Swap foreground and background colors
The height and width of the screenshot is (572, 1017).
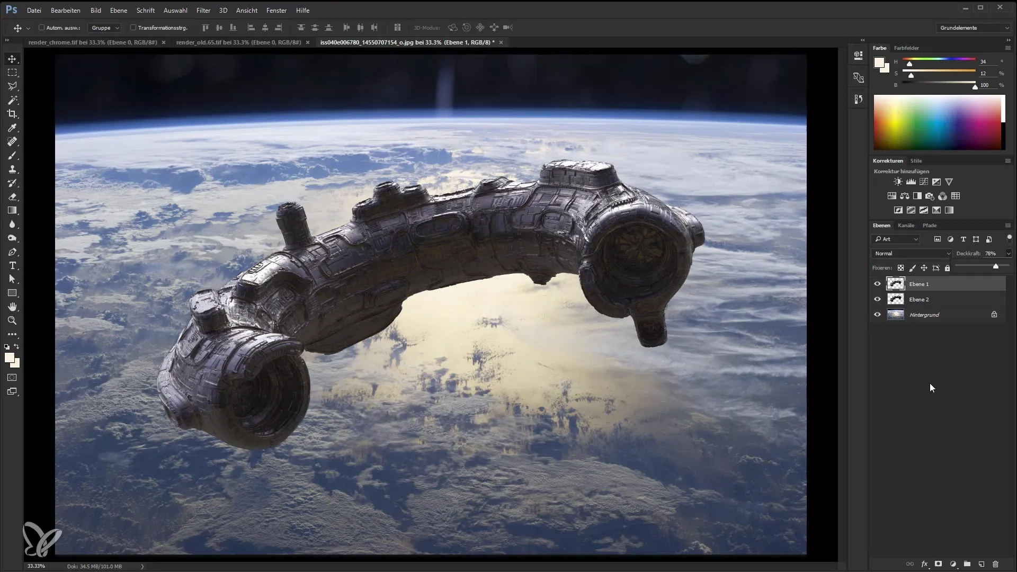tap(17, 346)
